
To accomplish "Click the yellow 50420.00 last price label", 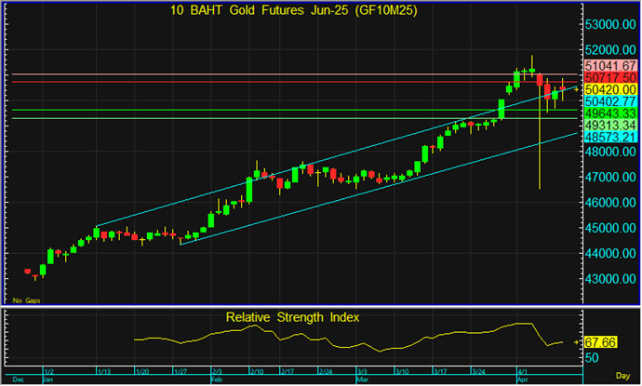I will click(610, 89).
